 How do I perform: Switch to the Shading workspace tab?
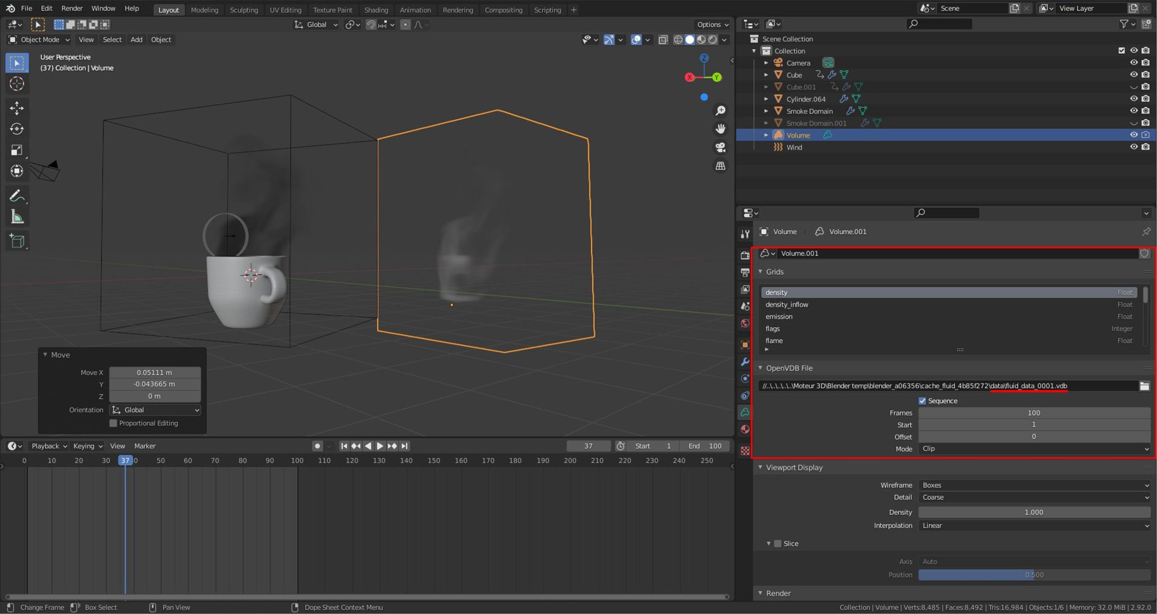click(376, 10)
